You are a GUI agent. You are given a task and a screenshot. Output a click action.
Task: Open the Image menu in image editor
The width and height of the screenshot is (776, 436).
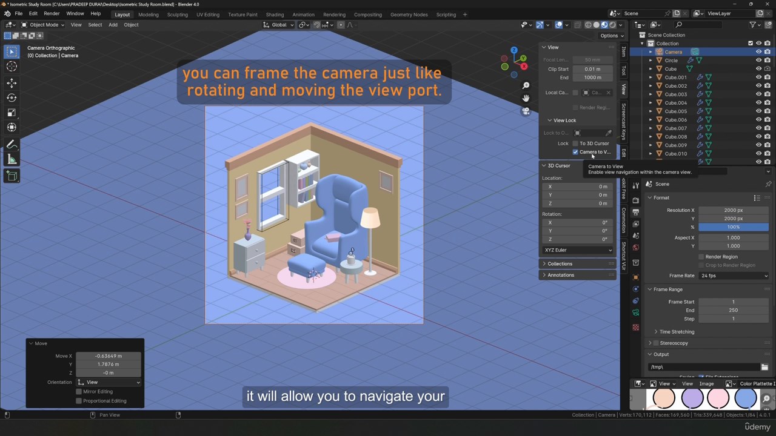click(706, 384)
